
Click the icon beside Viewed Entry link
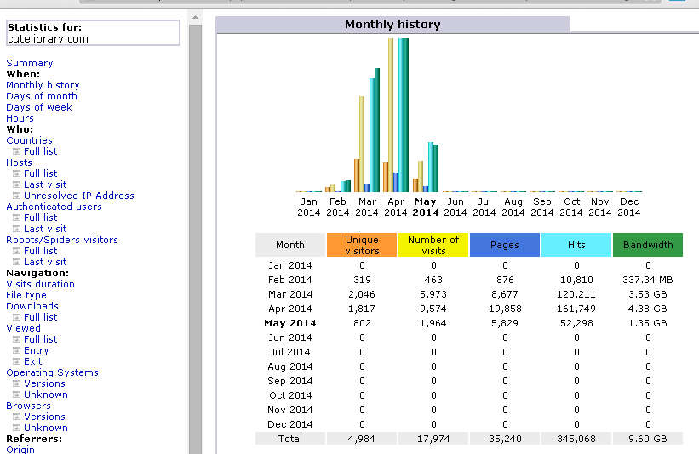[x=16, y=350]
